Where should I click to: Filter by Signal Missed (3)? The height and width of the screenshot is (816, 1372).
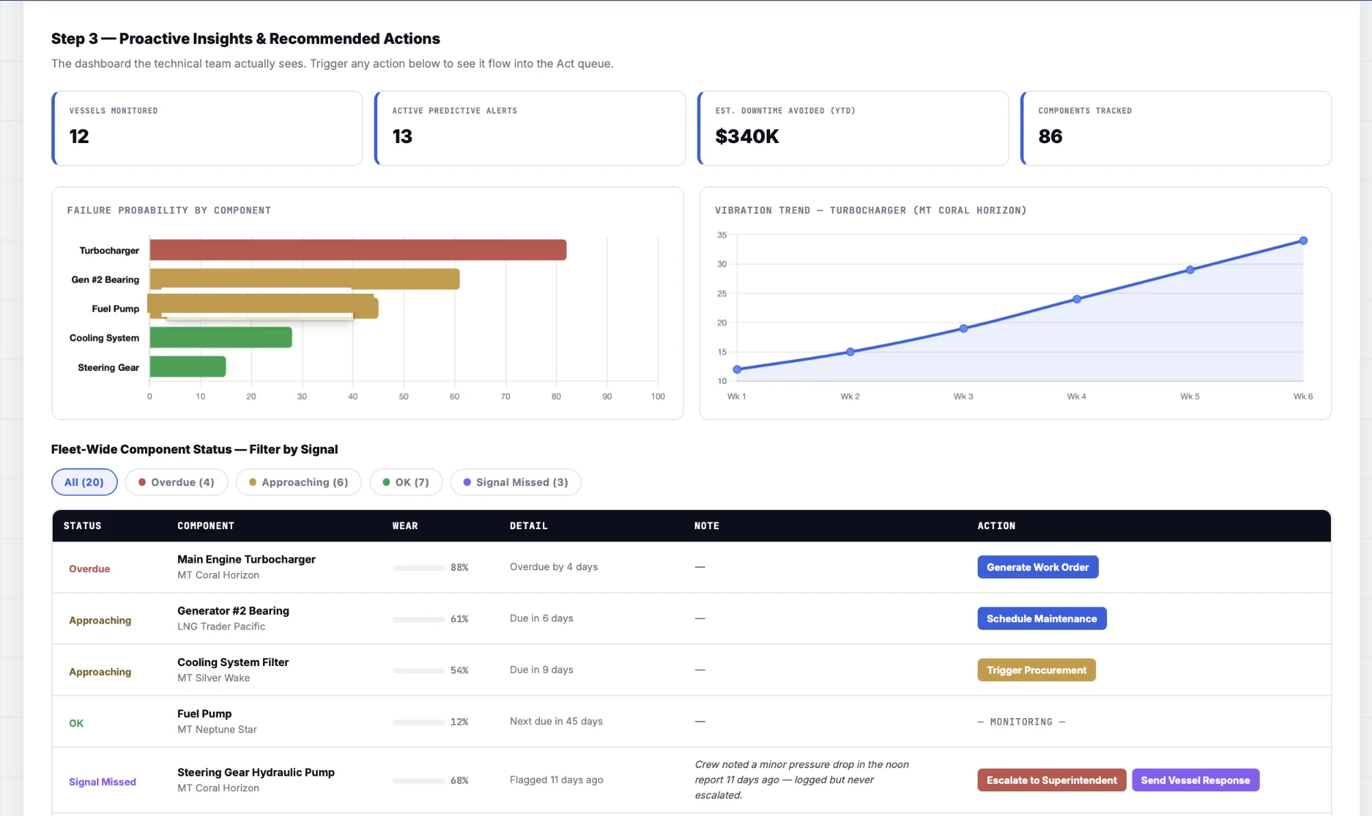[x=516, y=482]
